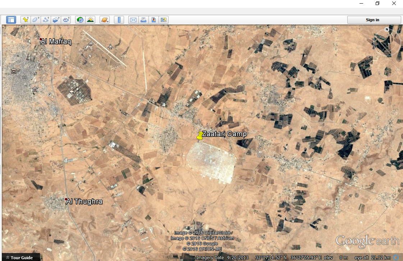This screenshot has width=403, height=261.
Task: Open the planet switcher dropdown
Action: pos(105,20)
